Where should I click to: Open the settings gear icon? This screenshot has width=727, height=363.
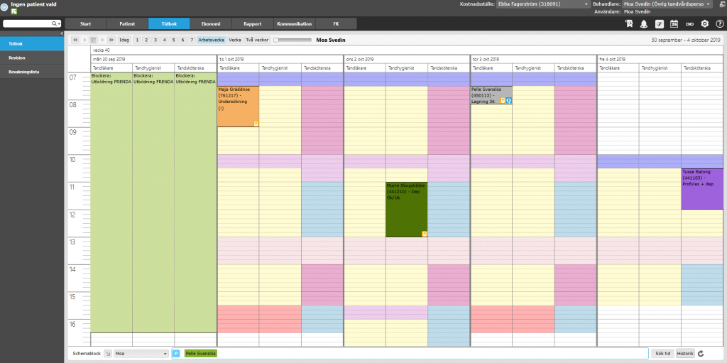coord(705,23)
